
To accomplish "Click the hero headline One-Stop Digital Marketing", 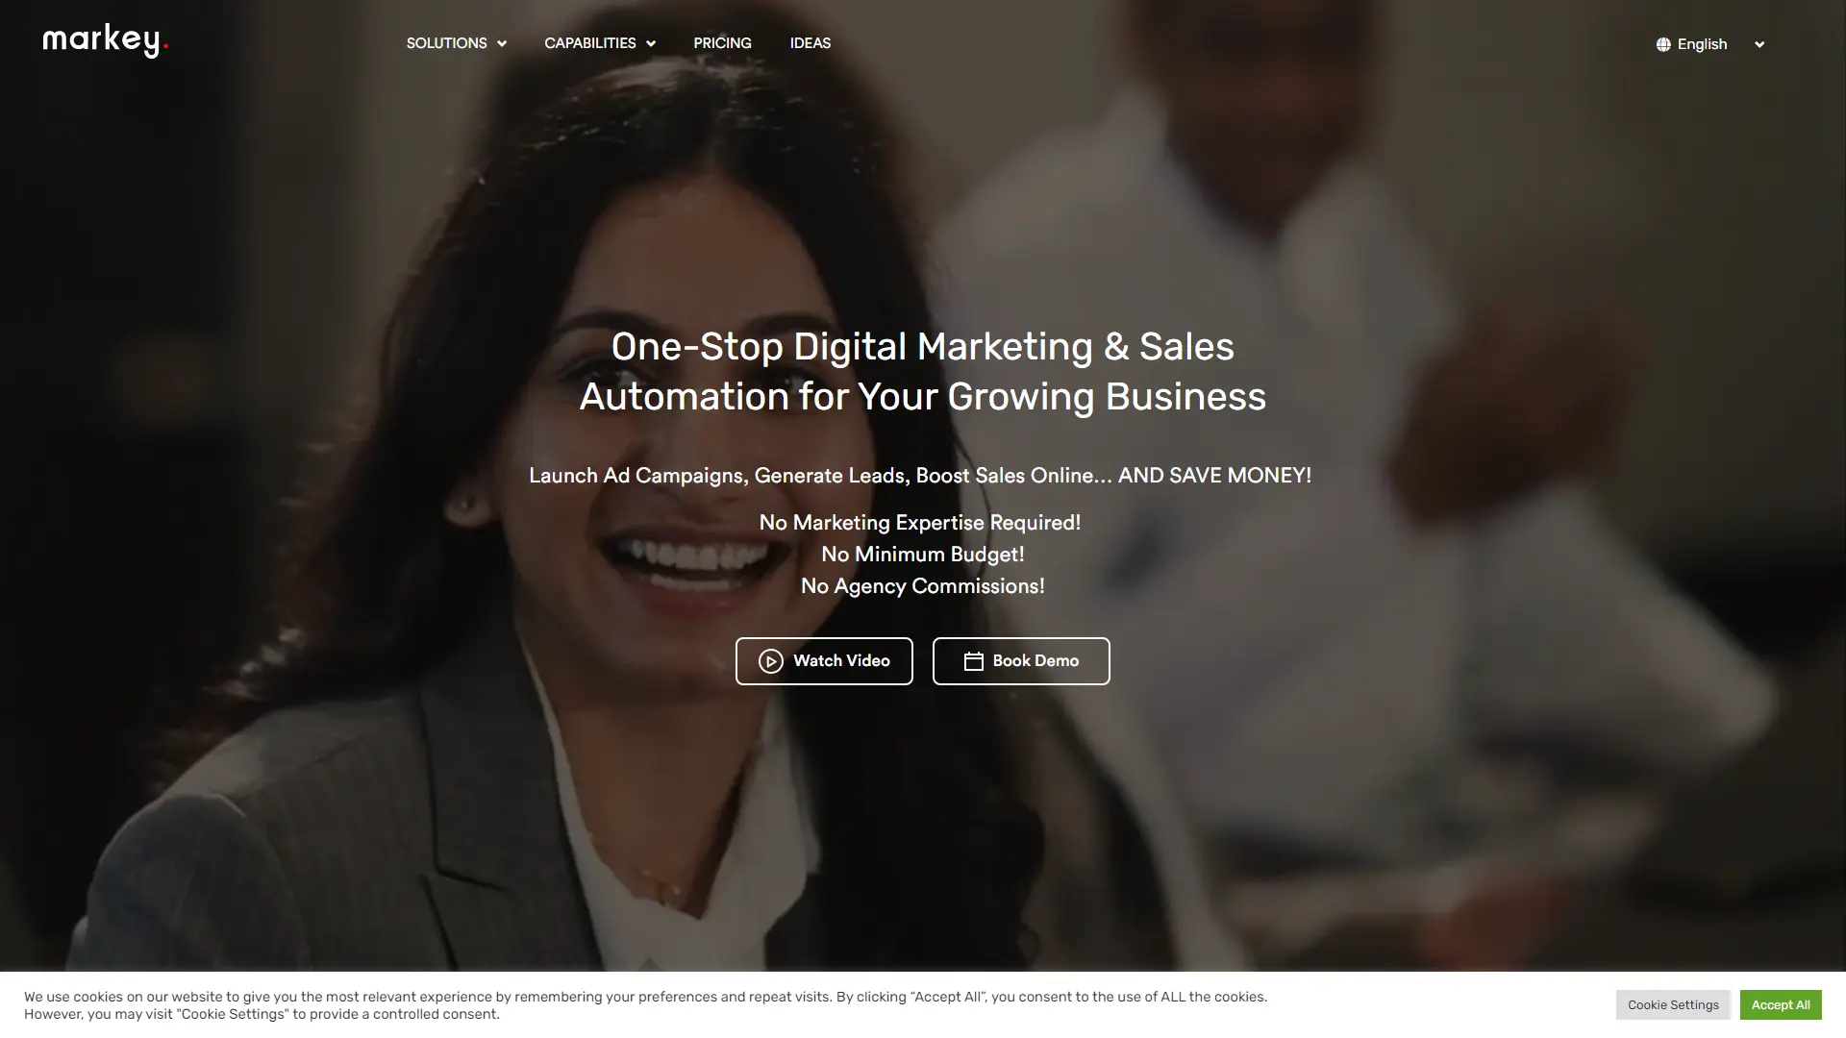I will click(x=923, y=372).
